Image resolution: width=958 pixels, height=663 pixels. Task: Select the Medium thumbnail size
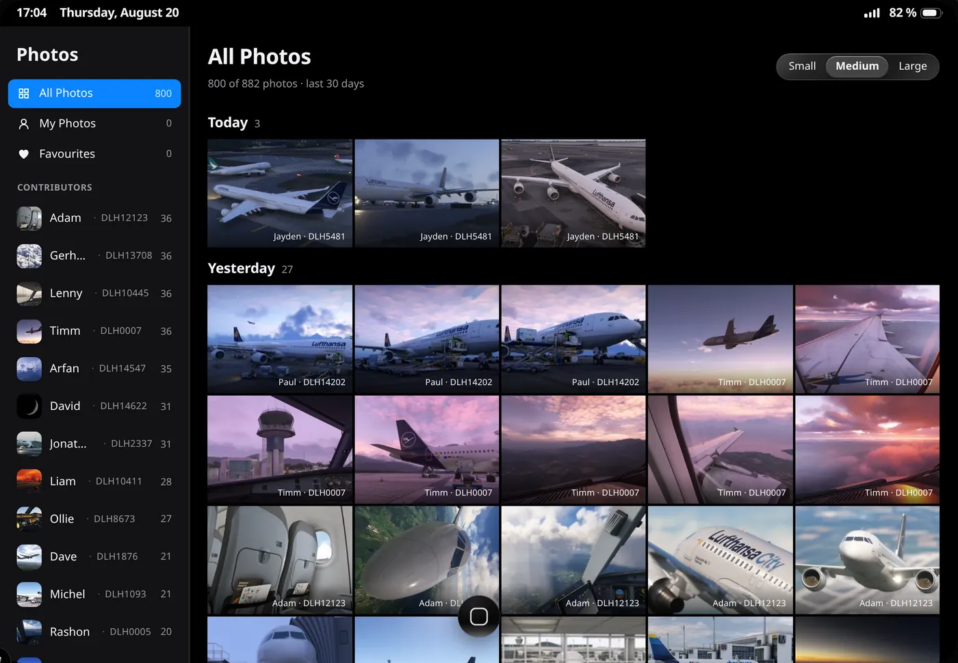click(x=857, y=66)
